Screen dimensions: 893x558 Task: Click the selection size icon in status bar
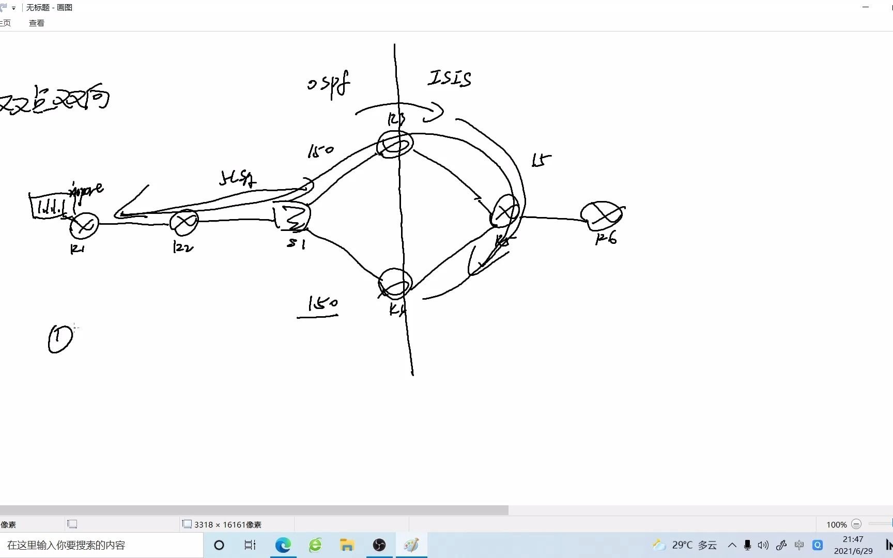coord(72,524)
